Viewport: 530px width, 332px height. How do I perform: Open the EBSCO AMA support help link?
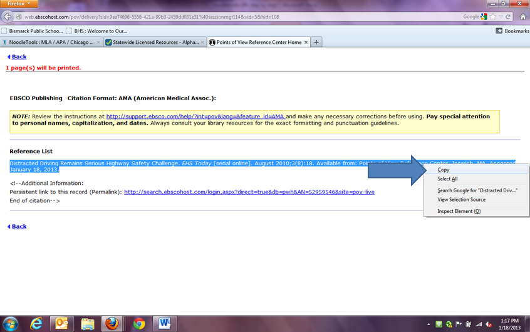click(195, 117)
